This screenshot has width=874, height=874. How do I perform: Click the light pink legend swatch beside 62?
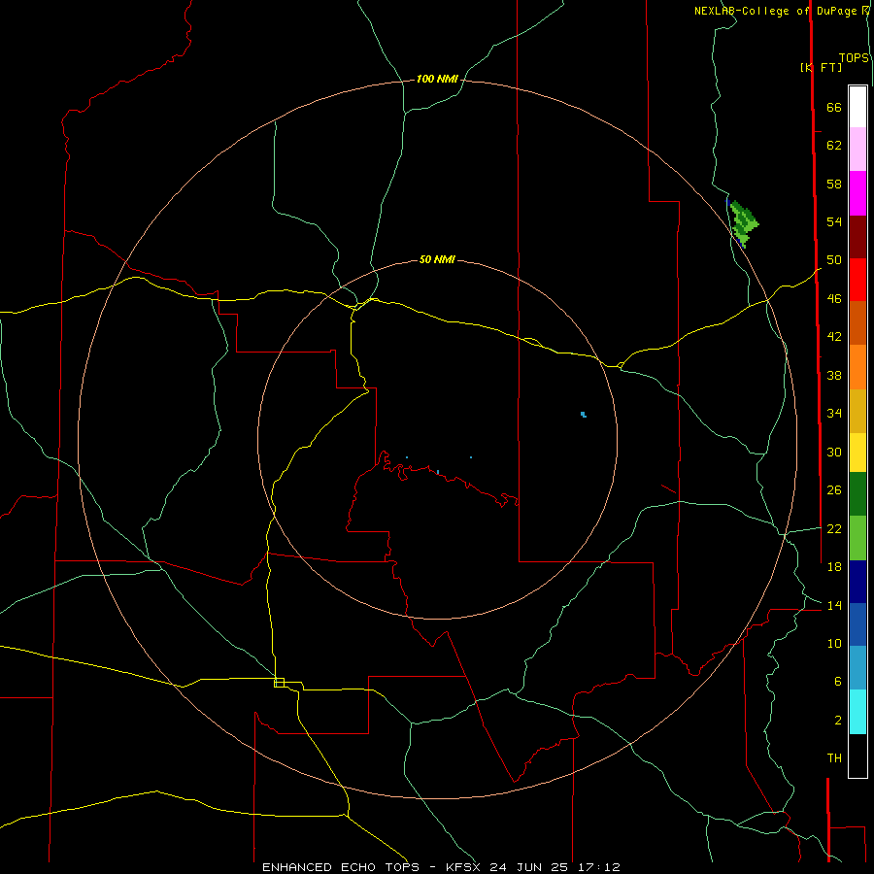pos(857,149)
